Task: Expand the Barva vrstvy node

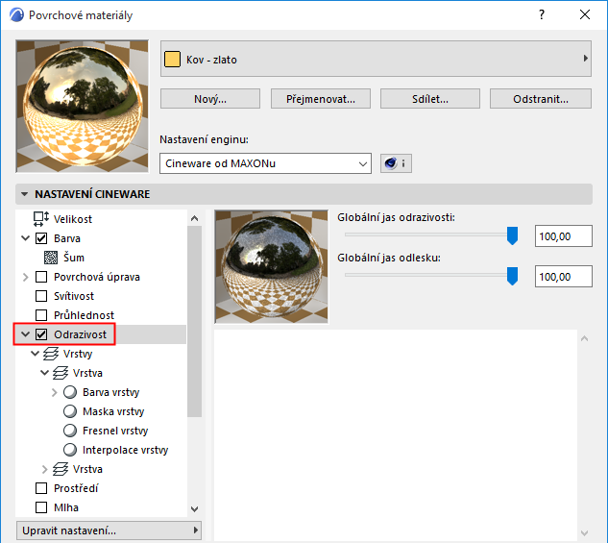Action: pyautogui.click(x=55, y=392)
